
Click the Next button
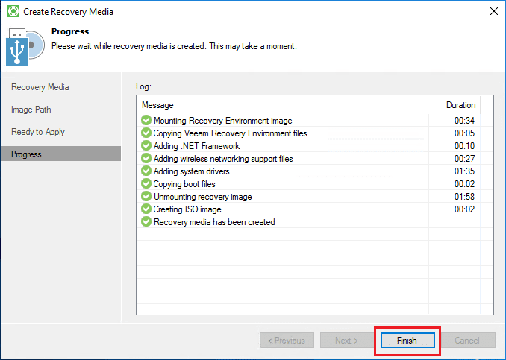tap(347, 341)
